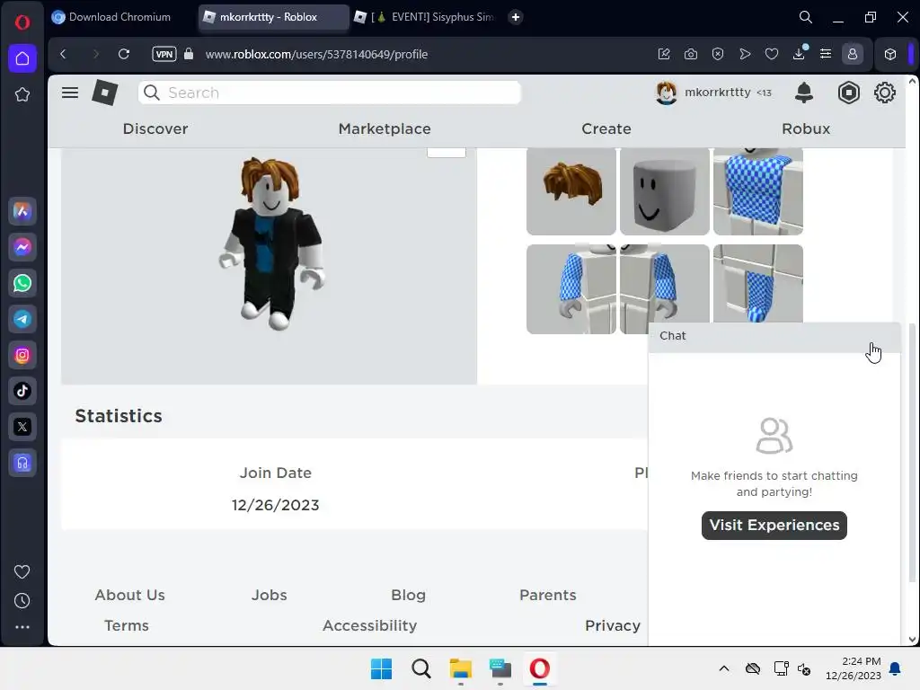Open Roblox settings gear
Image resolution: width=920 pixels, height=690 pixels.
click(x=884, y=93)
